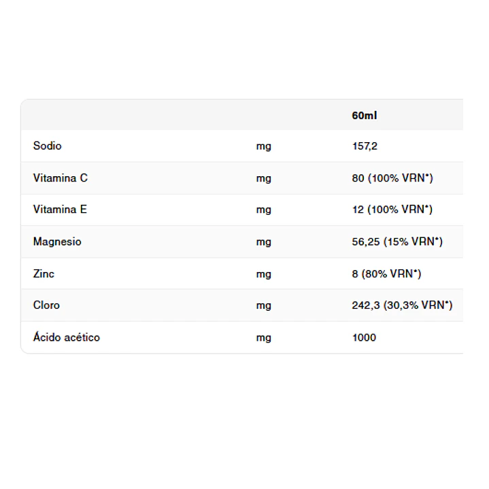Click the 242,3 (30,3% VRN*) value

[402, 305]
